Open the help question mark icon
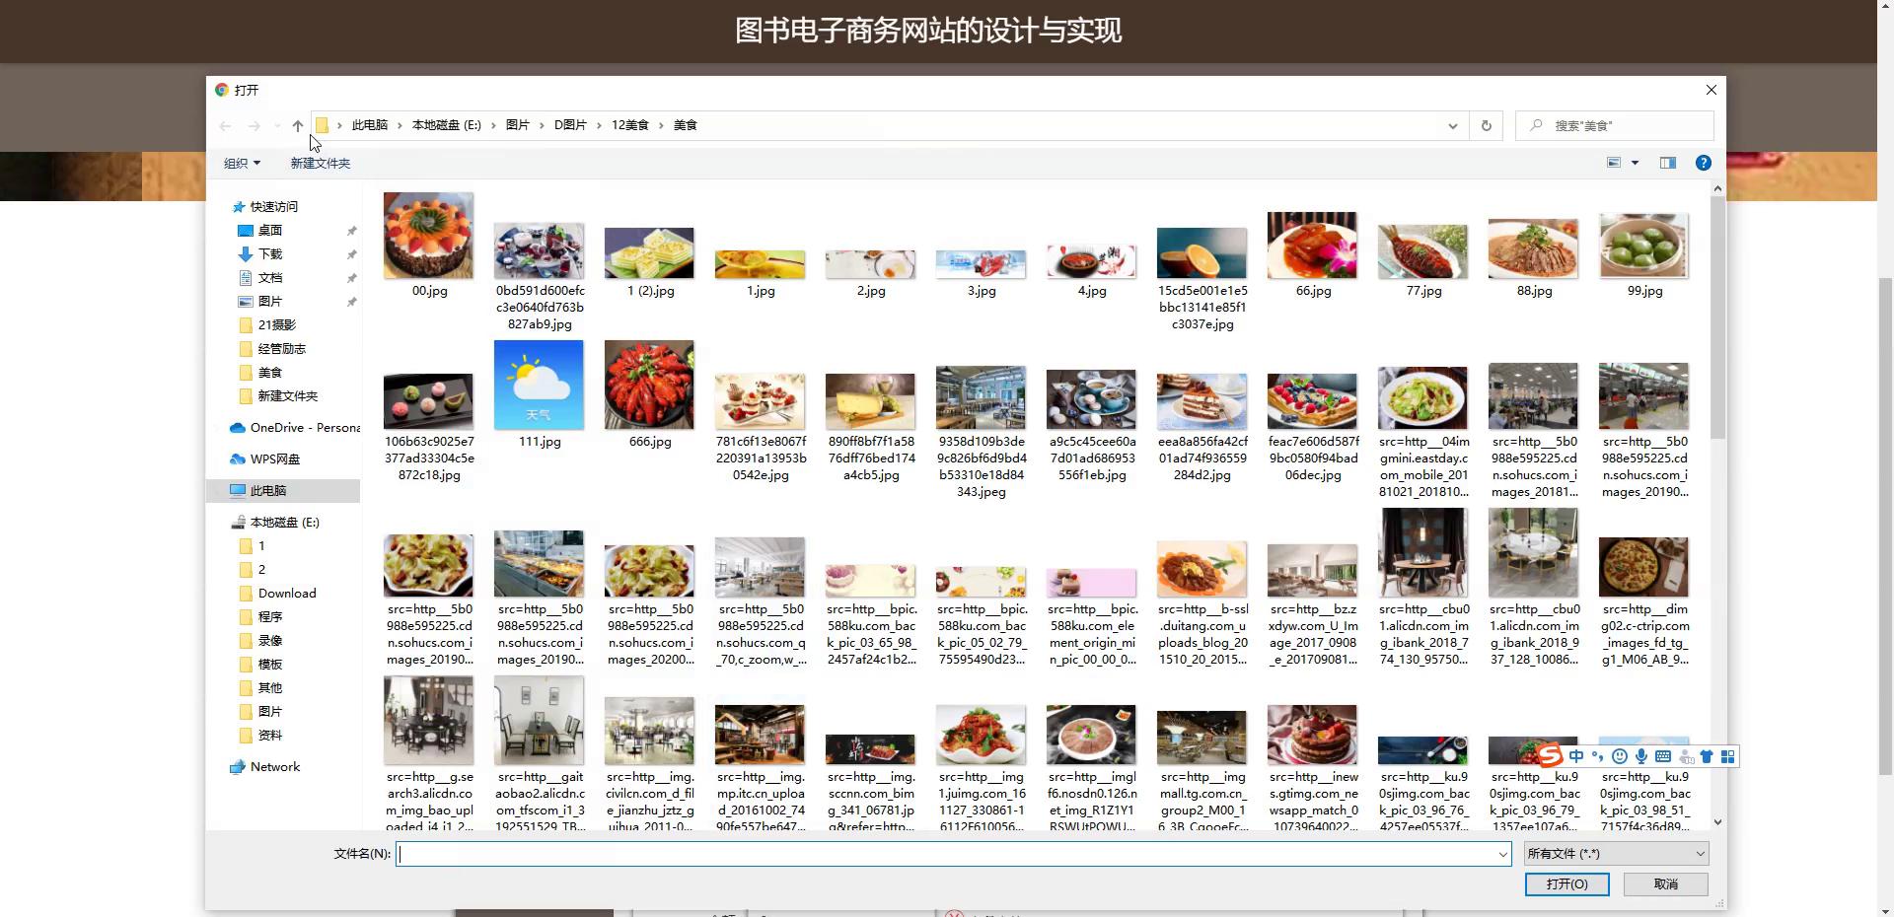The height and width of the screenshot is (917, 1894). pos(1703,163)
